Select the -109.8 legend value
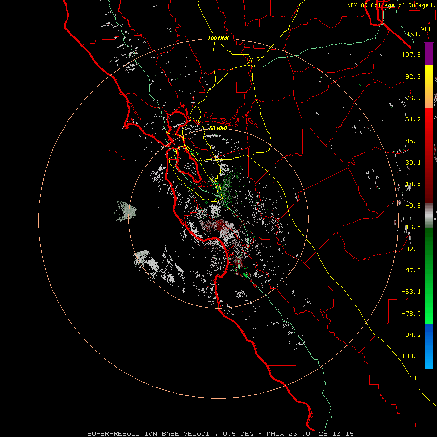 pyautogui.click(x=409, y=356)
